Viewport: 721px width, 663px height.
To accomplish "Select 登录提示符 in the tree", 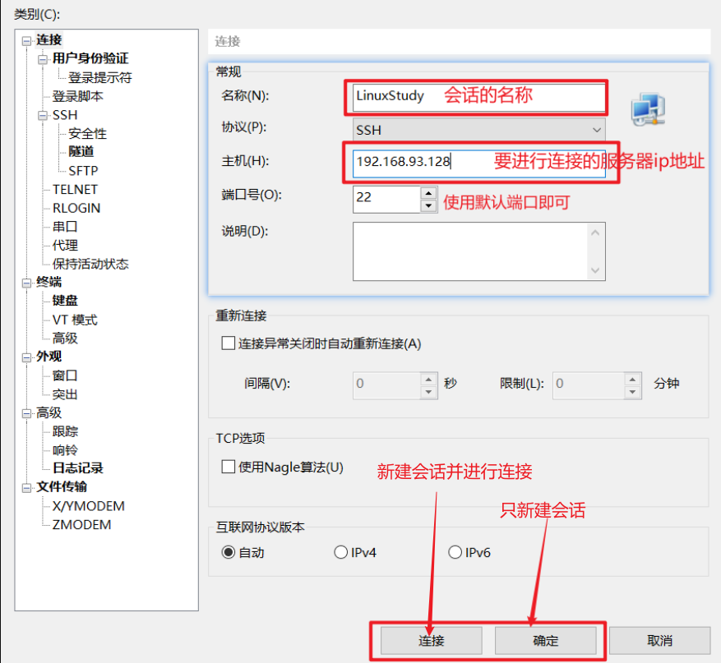I will click(x=100, y=78).
